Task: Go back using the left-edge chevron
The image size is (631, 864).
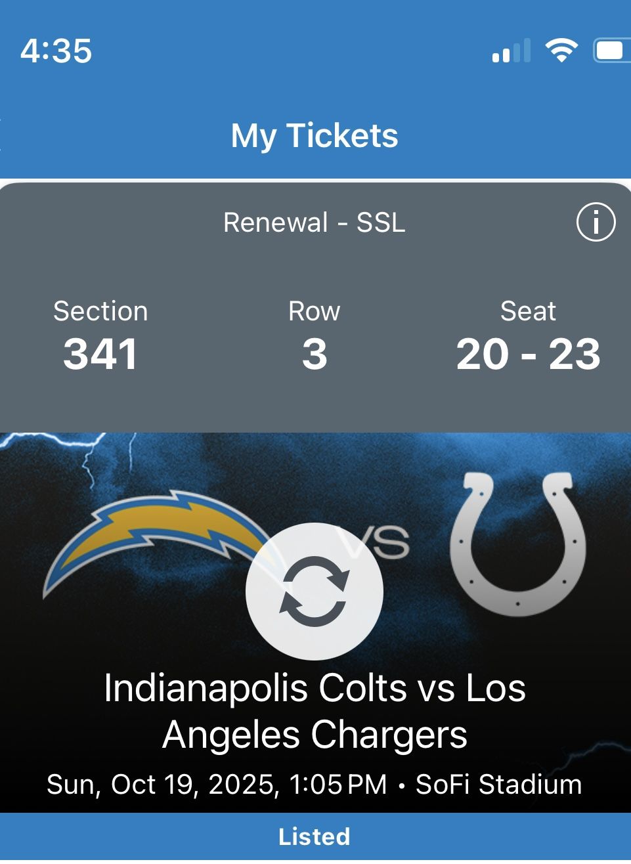Action: point(3,135)
